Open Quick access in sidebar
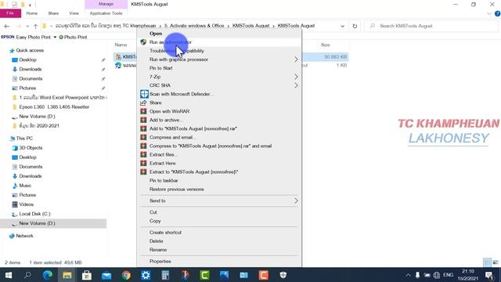This screenshot has height=282, width=501. [x=30, y=50]
